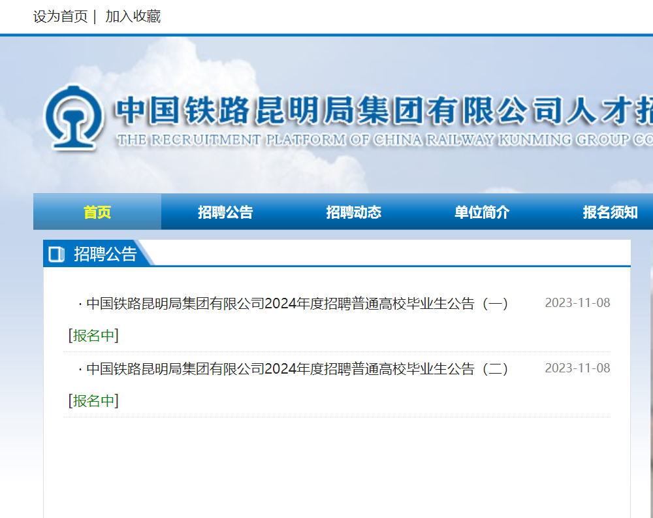Click the date next to announcement two

577,368
